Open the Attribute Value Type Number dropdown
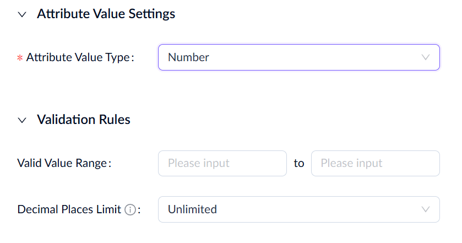This screenshot has width=462, height=243. pos(298,57)
